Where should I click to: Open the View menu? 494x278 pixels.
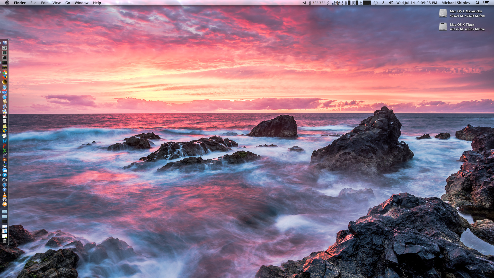pos(56,3)
